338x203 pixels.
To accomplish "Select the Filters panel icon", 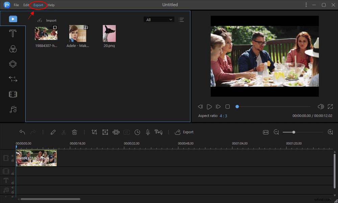I will (13, 49).
